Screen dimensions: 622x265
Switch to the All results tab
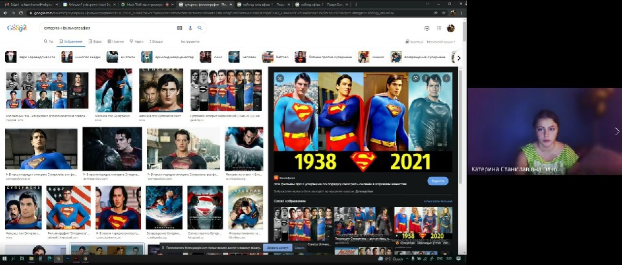pos(49,41)
